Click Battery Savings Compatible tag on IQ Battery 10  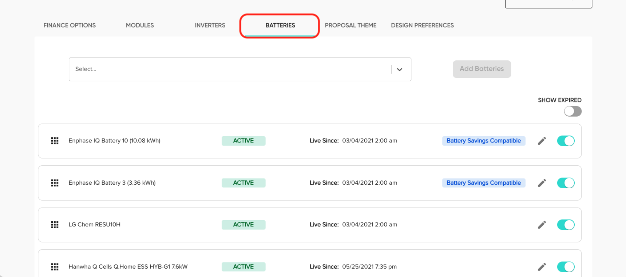coord(484,141)
